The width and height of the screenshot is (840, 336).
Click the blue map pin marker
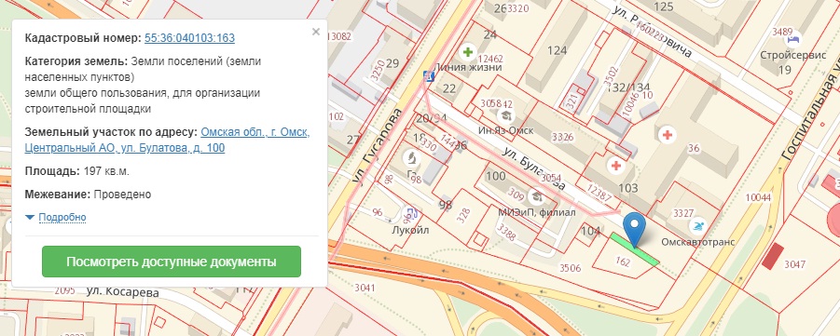point(635,230)
